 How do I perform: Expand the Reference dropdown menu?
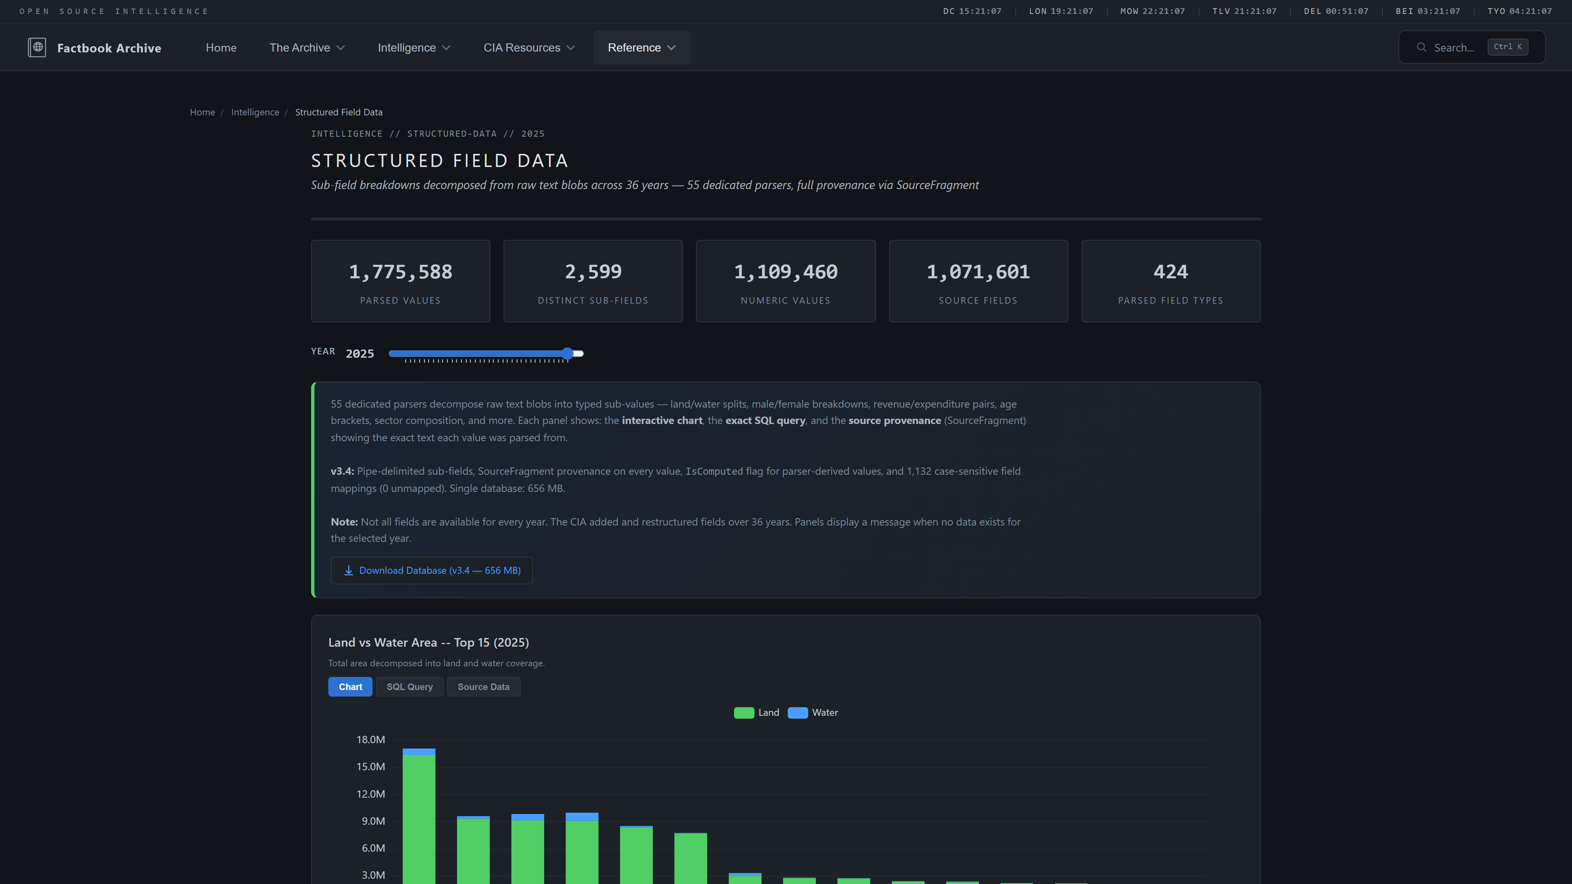click(641, 47)
